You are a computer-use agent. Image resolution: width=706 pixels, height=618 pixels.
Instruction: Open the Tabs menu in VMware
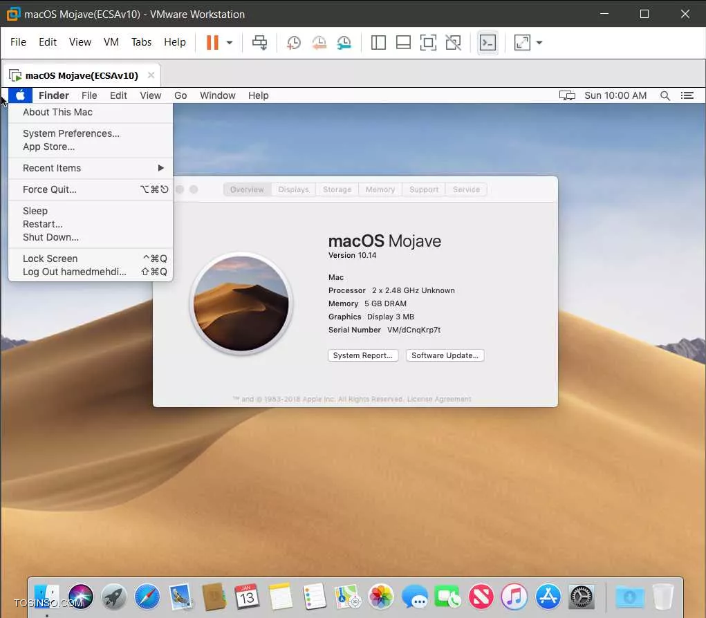[141, 42]
